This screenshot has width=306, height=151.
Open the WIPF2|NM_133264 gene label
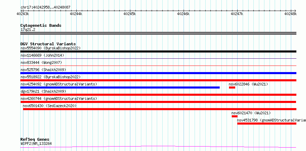pyautogui.click(x=36, y=144)
